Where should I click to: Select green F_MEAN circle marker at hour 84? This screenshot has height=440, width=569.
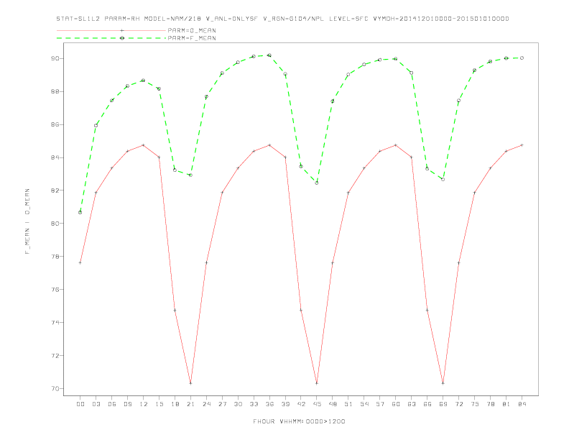point(522,58)
